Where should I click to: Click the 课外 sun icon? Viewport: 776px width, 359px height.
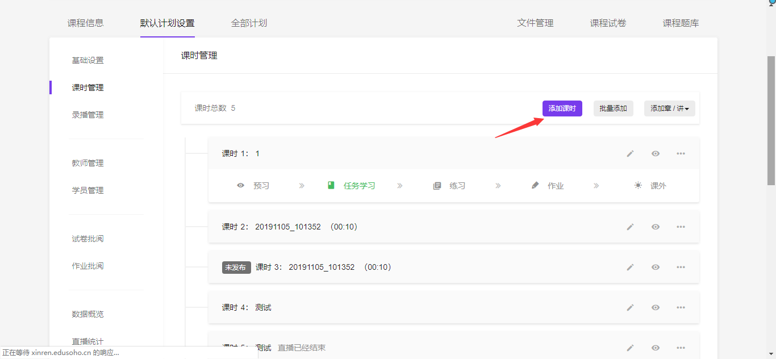[639, 186]
